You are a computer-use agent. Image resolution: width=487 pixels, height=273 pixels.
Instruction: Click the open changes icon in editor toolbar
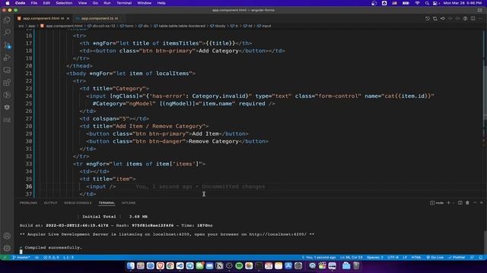[x=435, y=18]
